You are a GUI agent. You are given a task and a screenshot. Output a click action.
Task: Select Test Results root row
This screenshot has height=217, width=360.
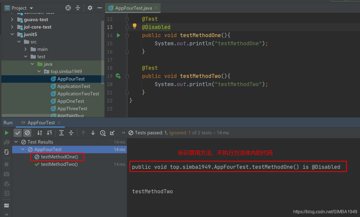pyautogui.click(x=70, y=142)
